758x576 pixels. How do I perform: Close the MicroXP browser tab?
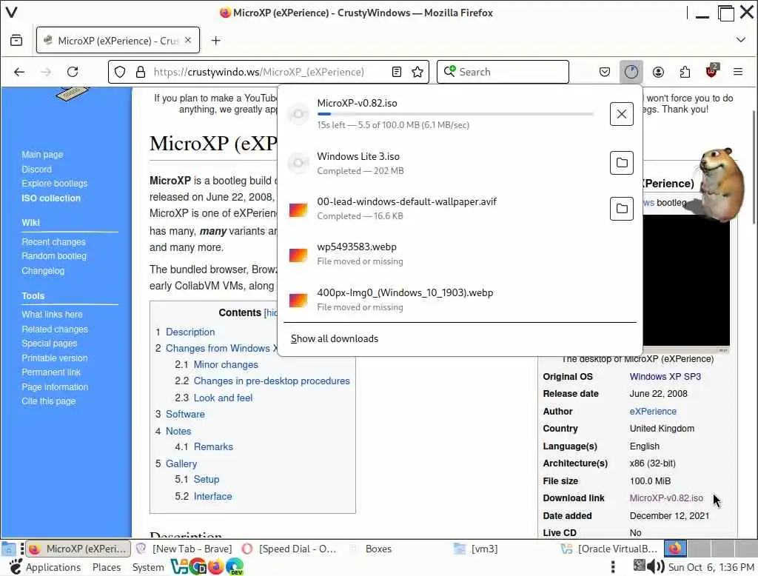(x=188, y=41)
